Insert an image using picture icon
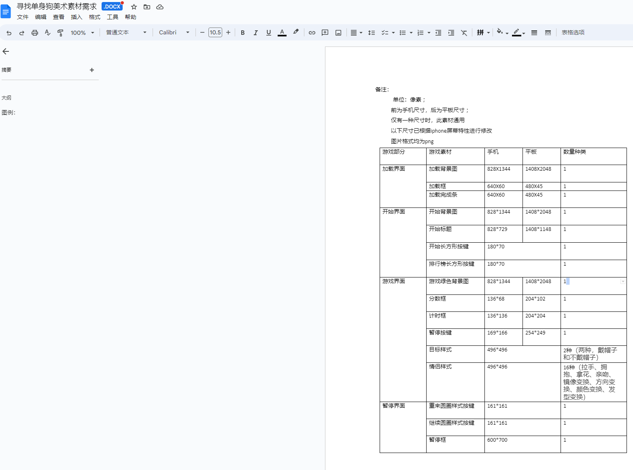The height and width of the screenshot is (470, 633). pyautogui.click(x=338, y=33)
